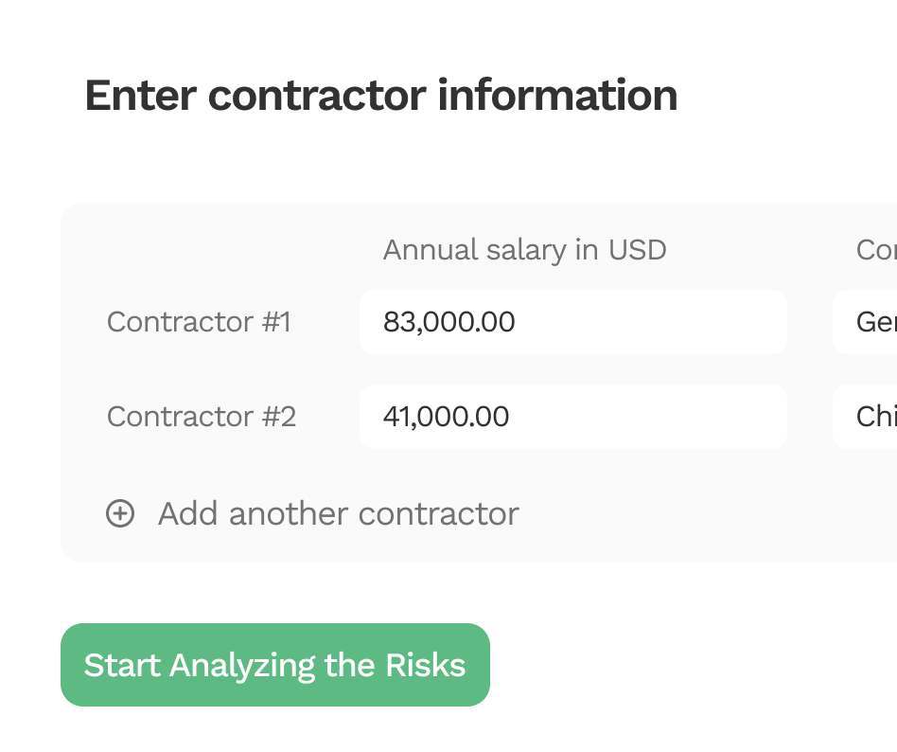Click the Add another contractor link
897x752 pixels.
[x=338, y=513]
